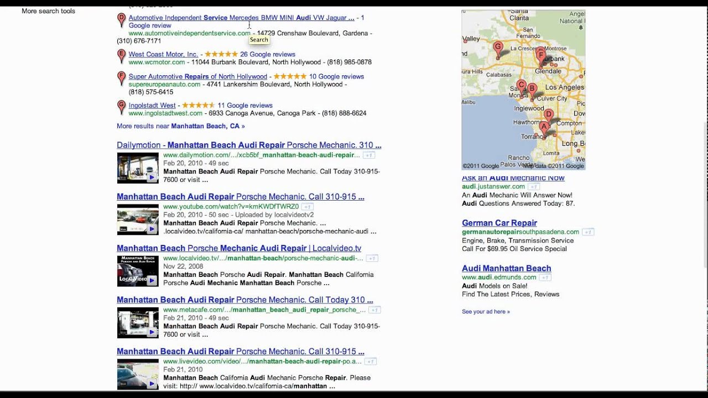Click +1 button next to dailymotion.com result

pos(369,155)
